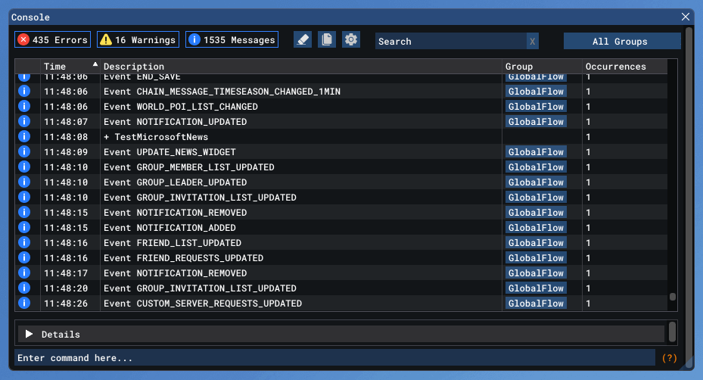Click GlobalFlow tag in FRIEND_LIST_UPDATED row
Viewport: 703px width, 380px height.
point(536,243)
